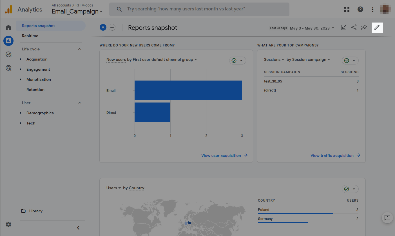Expand the Acquisition report section
This screenshot has height=236, width=395.
tap(37, 59)
